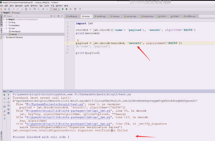Click the Stop square in the main toolbar
This screenshot has width=215, height=141.
click(x=70, y=9)
